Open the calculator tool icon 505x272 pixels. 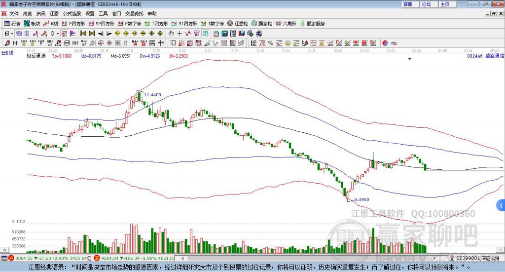224,34
